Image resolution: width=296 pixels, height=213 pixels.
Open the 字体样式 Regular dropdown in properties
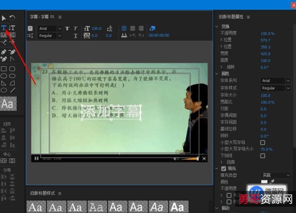click(x=275, y=88)
